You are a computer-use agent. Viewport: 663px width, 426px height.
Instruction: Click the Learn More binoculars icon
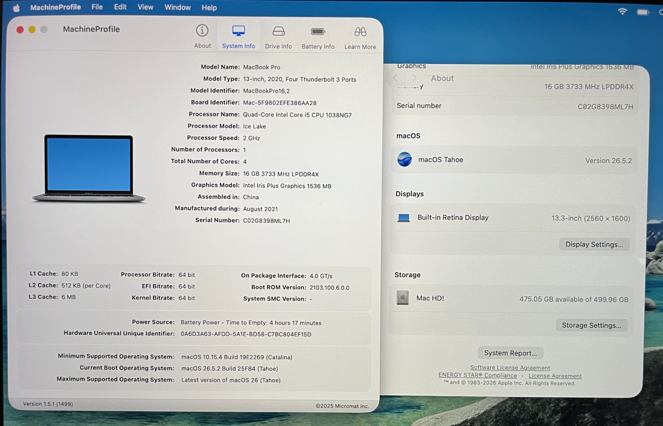click(360, 31)
